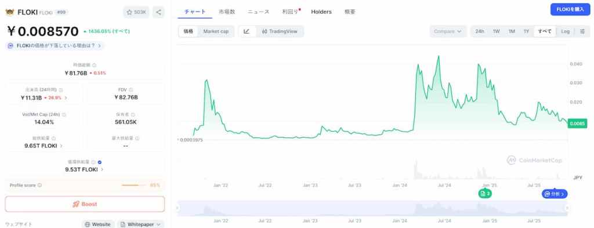594x228 pixels.
Task: Click the 561.05K holders value
Action: coord(126,122)
